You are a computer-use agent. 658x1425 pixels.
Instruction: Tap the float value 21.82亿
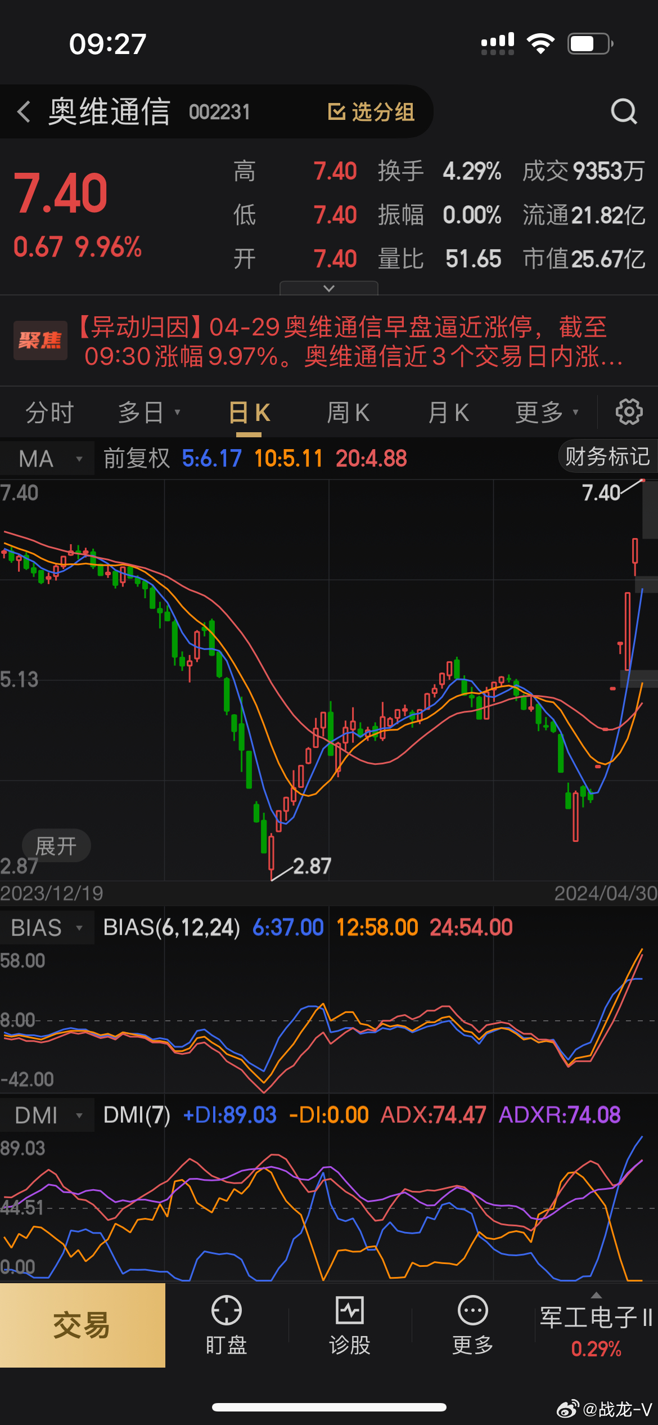[x=608, y=215]
